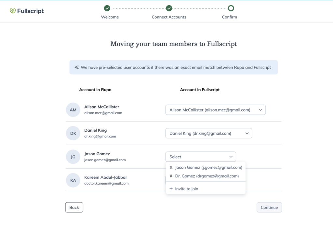
Task: Click the Welcome step checkmark circle
Action: [107, 8]
